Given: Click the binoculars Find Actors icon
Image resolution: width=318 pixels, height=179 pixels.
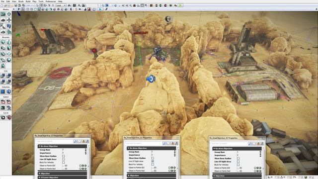Looking at the screenshot, I should [x=70, y=5].
